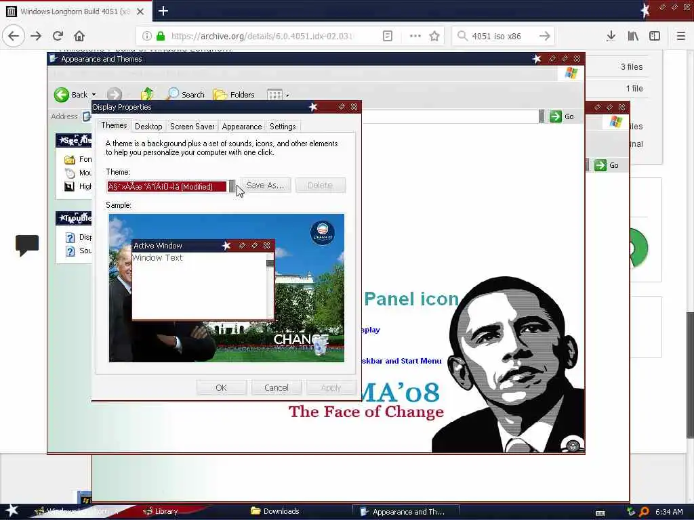Image resolution: width=694 pixels, height=520 pixels.
Task: Close the Windows Longhorn Build 4051 tab
Action: 140,12
